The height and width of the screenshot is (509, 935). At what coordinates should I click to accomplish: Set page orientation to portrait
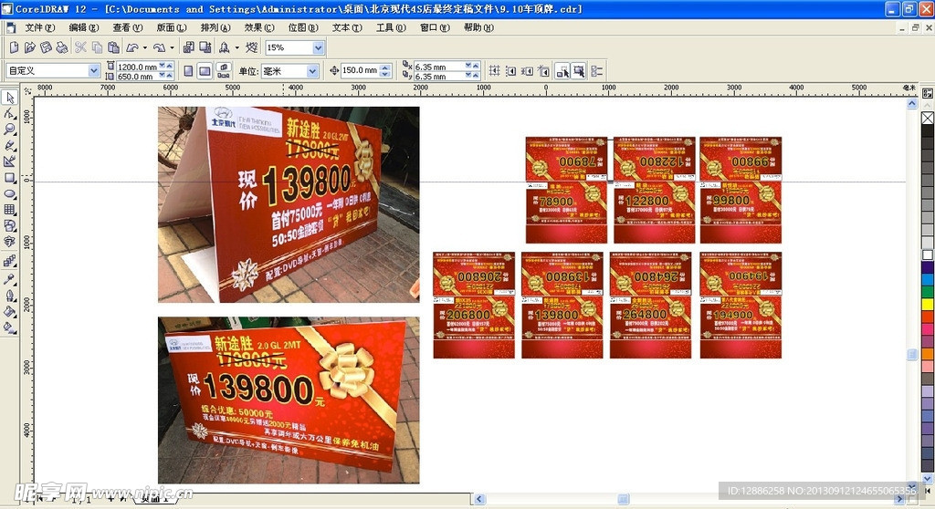(x=188, y=71)
